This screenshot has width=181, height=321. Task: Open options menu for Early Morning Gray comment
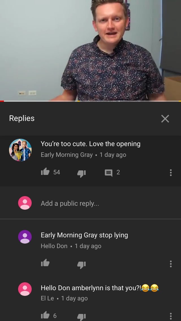171,173
